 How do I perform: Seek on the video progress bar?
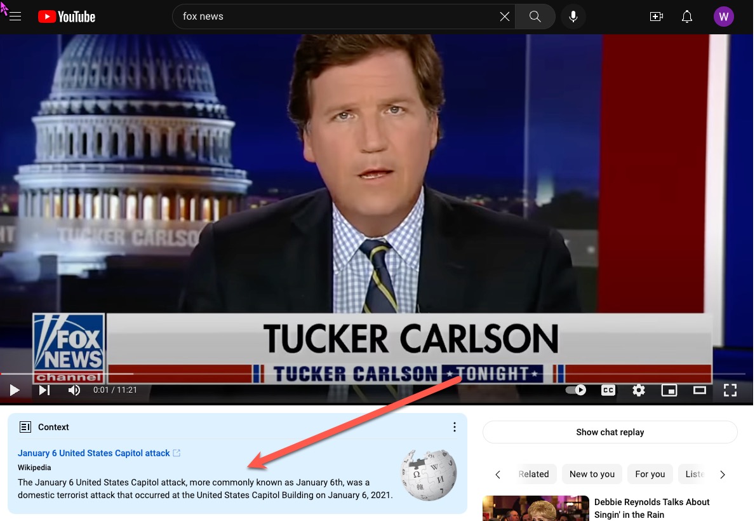(373, 374)
